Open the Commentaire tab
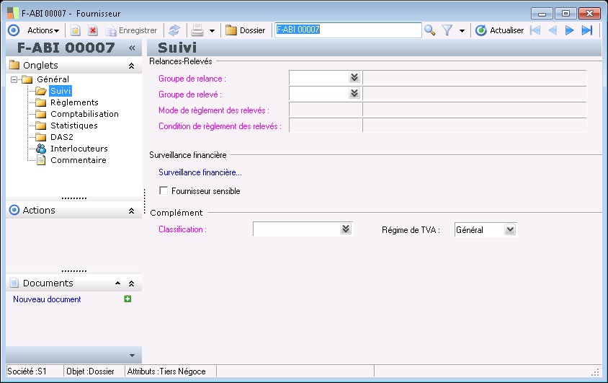Image resolution: width=608 pixels, height=383 pixels. (78, 160)
